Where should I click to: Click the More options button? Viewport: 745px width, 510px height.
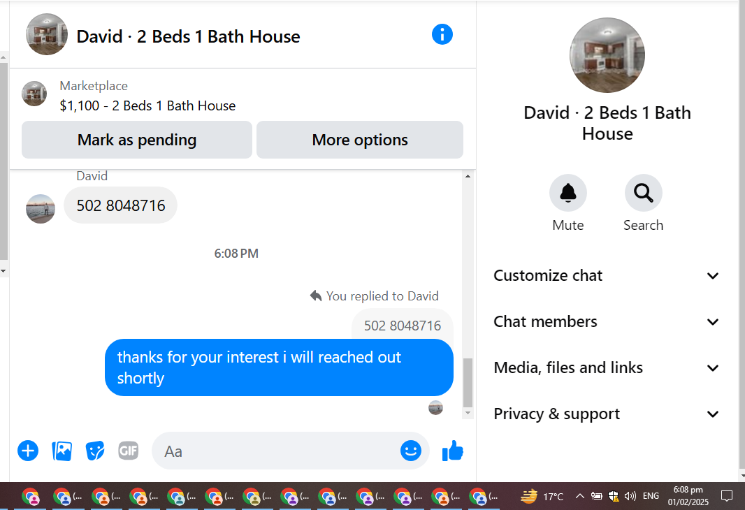pos(360,140)
